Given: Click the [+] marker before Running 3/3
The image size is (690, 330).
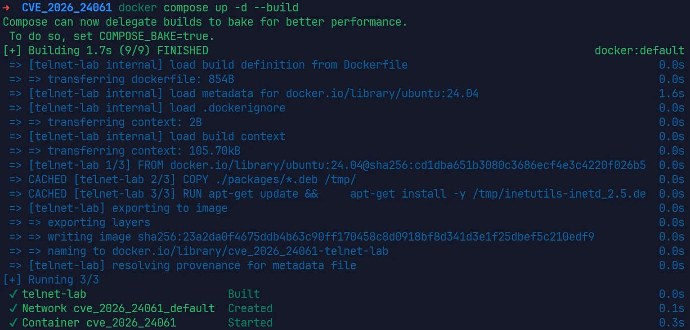Looking at the screenshot, I should (12, 280).
